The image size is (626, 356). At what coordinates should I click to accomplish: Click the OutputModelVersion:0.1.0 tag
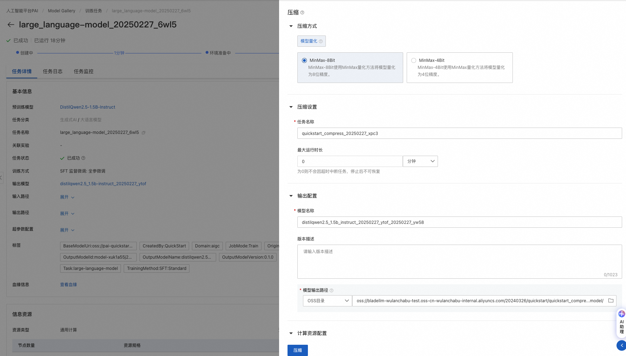pos(248,257)
